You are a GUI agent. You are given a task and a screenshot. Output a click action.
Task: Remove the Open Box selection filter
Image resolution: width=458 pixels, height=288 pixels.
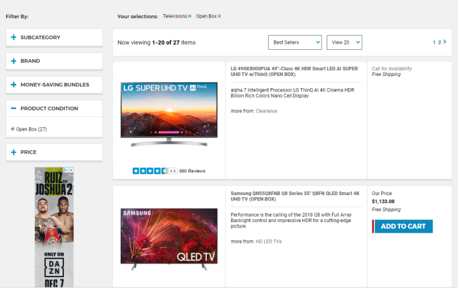(x=220, y=16)
